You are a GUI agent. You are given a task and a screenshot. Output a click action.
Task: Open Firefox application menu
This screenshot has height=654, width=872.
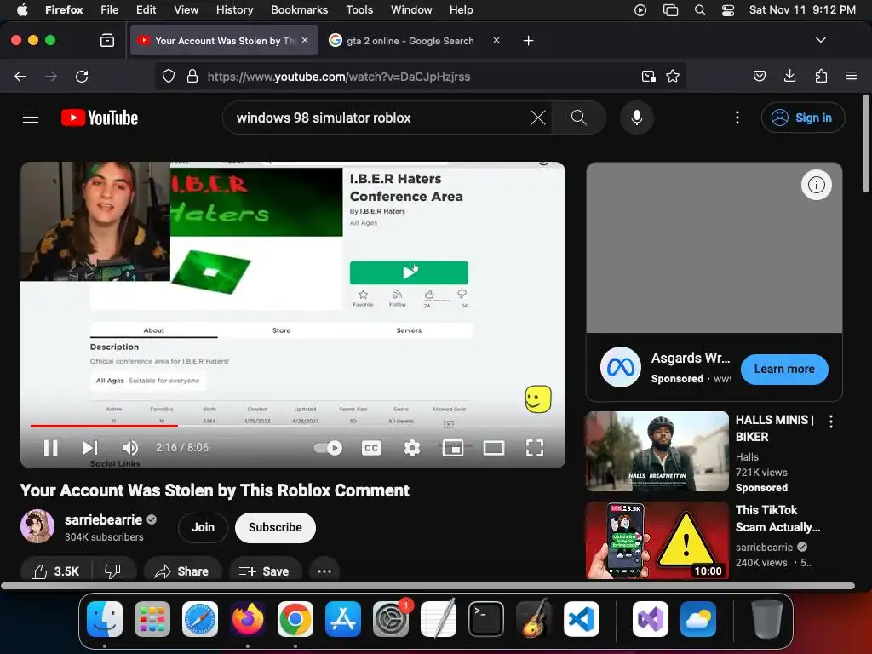click(x=852, y=76)
